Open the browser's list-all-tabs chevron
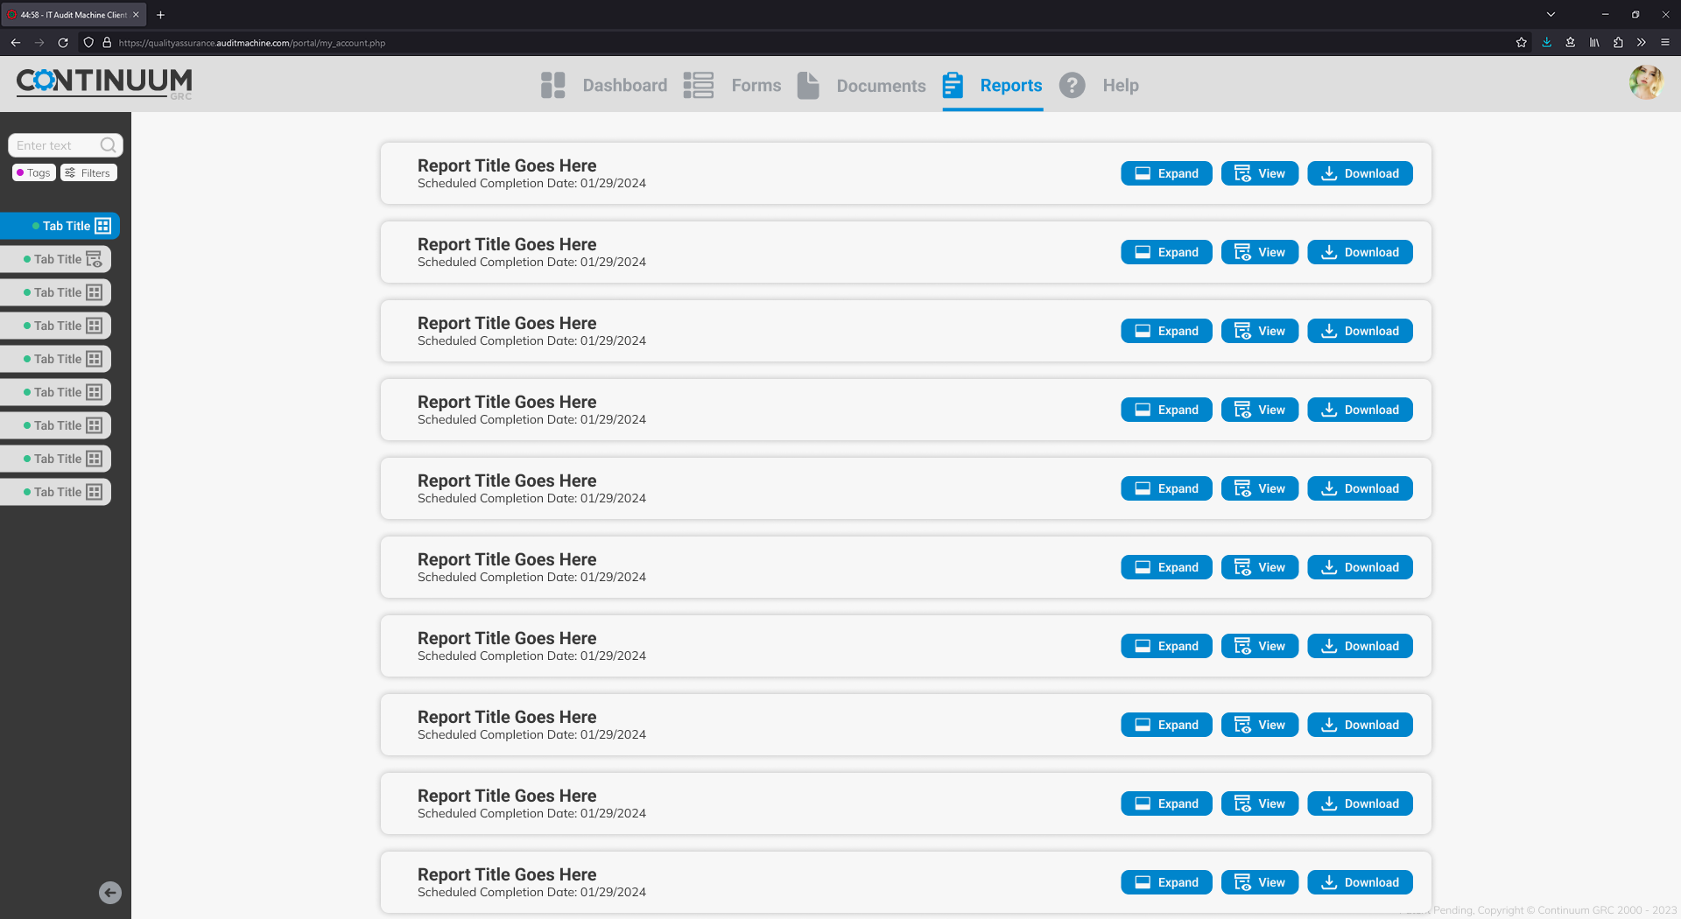Viewport: 1681px width, 919px height. [1551, 14]
